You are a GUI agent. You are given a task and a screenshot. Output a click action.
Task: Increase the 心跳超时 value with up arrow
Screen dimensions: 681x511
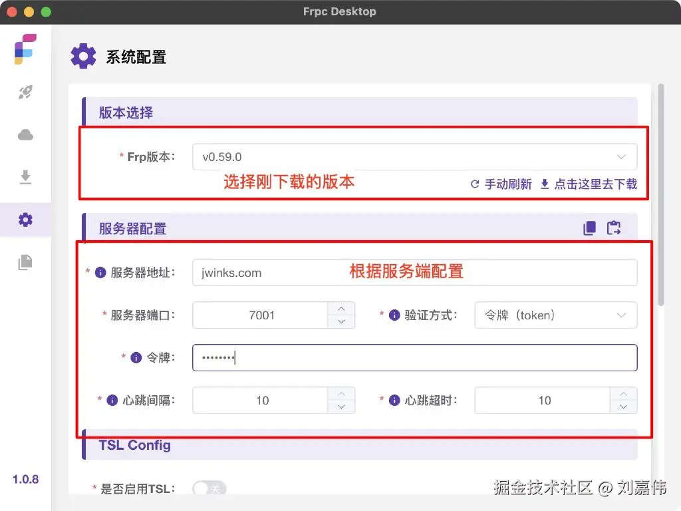point(623,394)
